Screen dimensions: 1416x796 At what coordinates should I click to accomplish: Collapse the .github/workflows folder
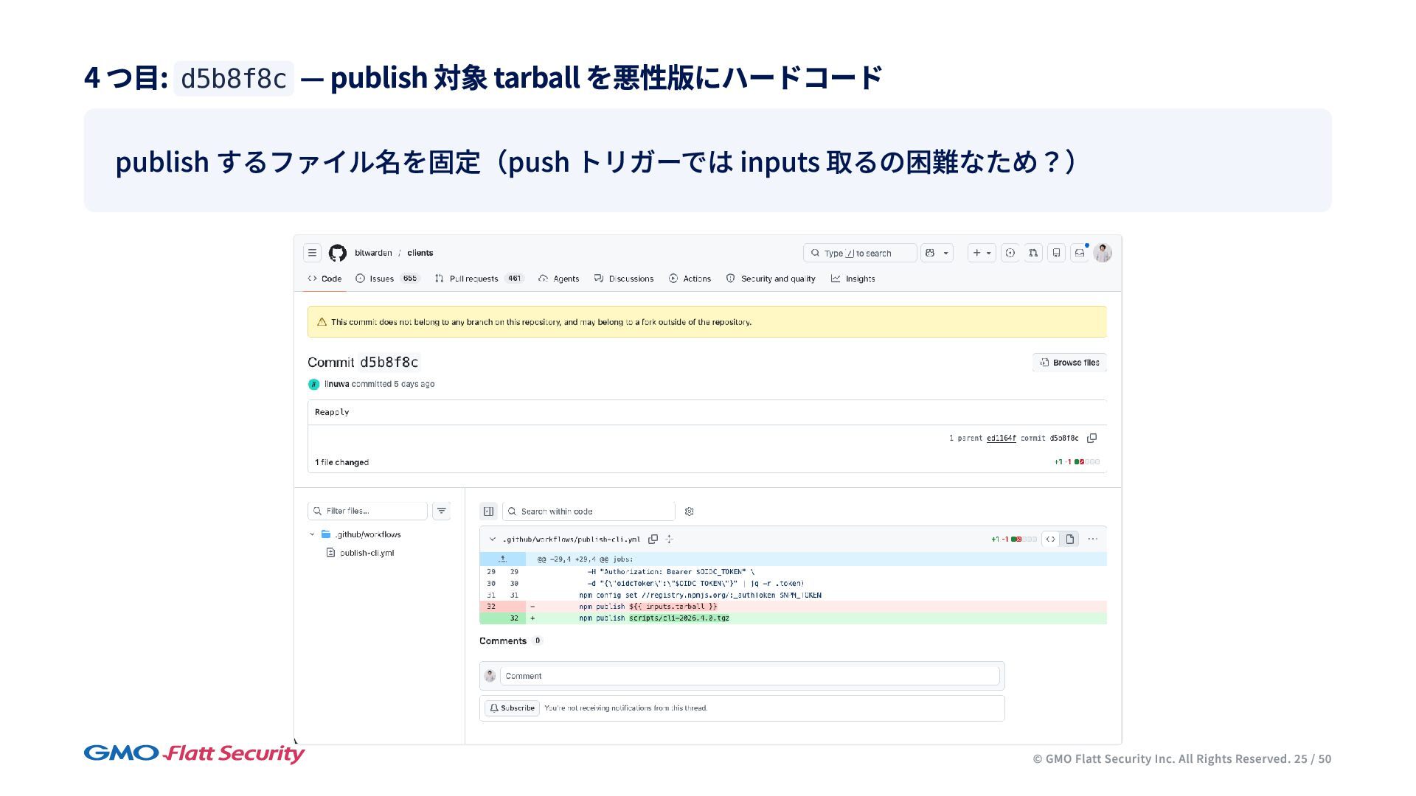click(312, 534)
